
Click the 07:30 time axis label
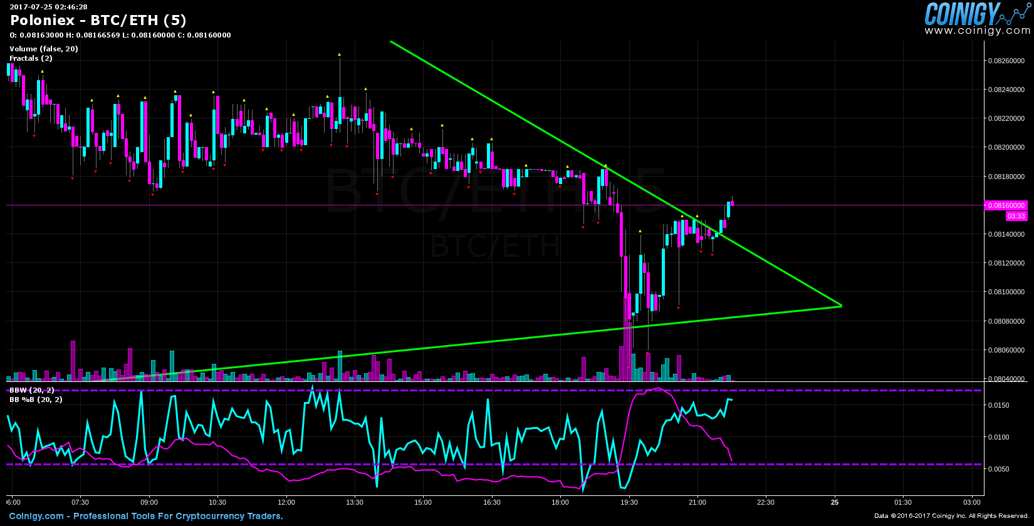coord(80,502)
